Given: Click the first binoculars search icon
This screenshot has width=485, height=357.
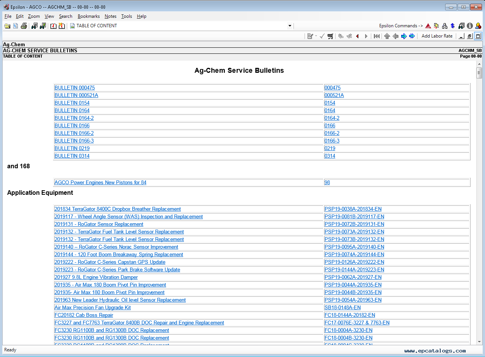Looking at the screenshot, I should [x=35, y=26].
